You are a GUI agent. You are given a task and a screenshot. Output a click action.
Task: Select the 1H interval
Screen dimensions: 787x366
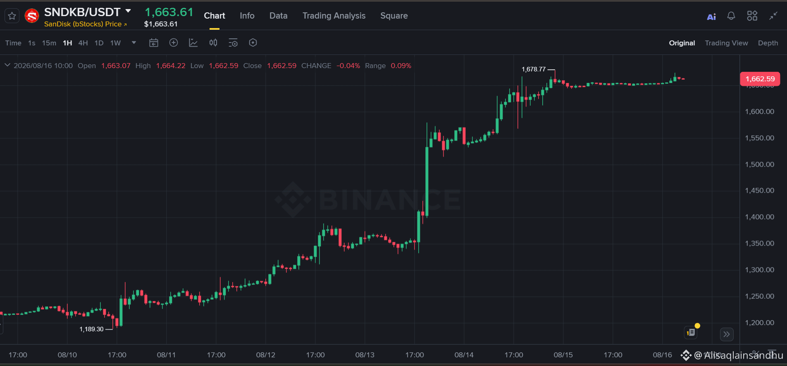click(x=67, y=43)
